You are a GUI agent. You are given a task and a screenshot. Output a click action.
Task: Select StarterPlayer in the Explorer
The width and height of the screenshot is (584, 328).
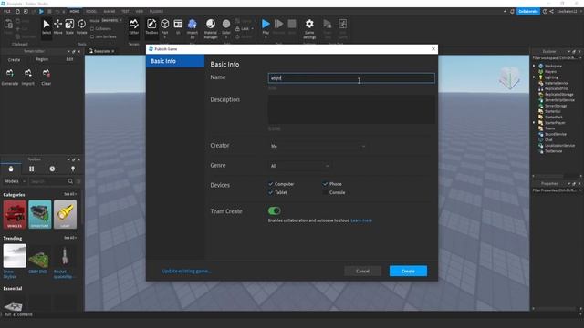(555, 123)
